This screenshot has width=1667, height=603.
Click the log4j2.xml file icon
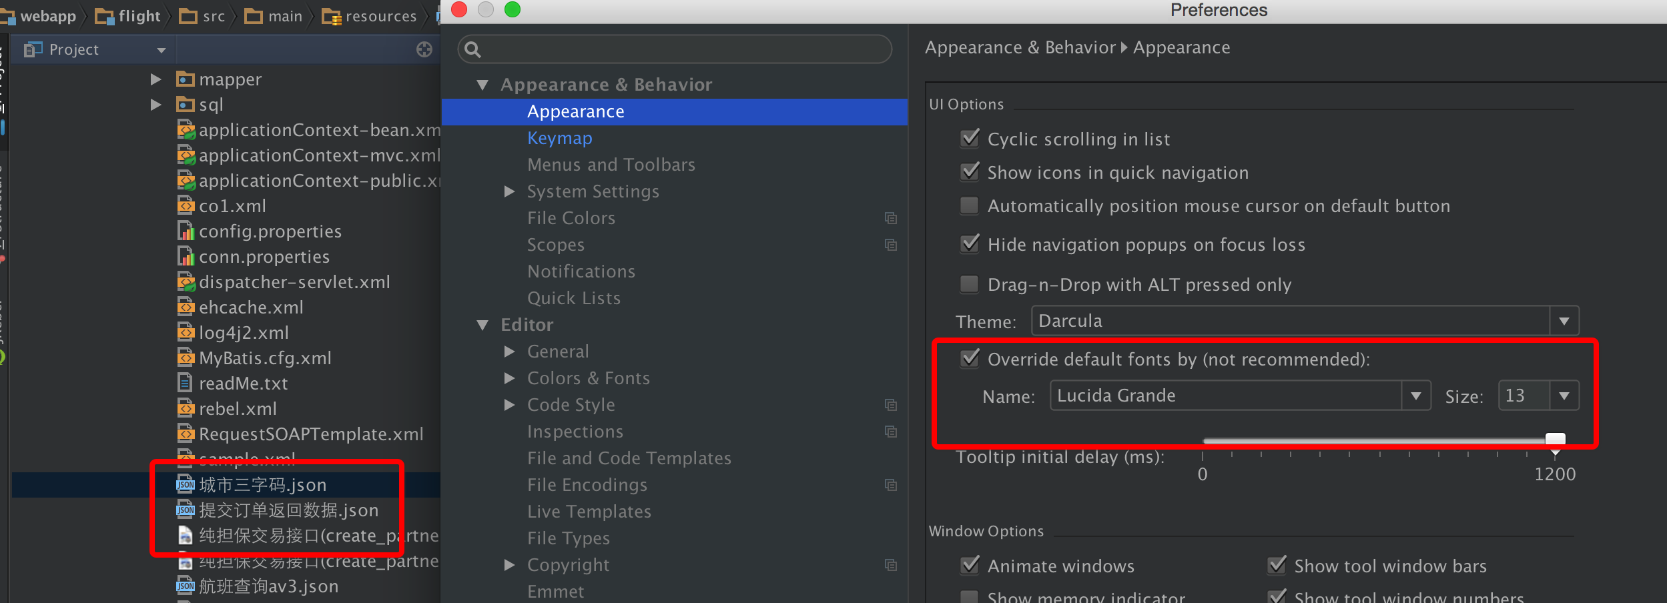(186, 333)
